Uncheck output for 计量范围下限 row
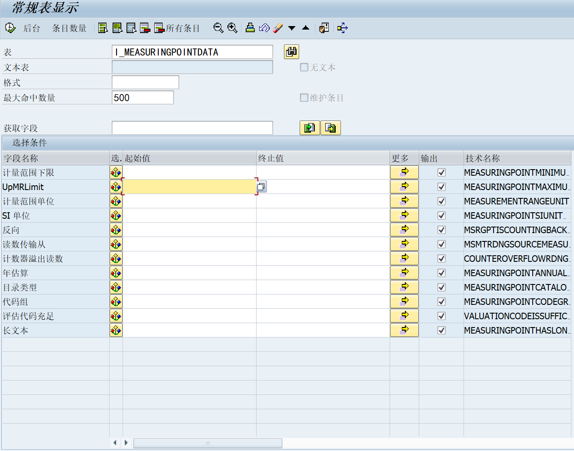This screenshot has width=574, height=451. click(x=441, y=173)
